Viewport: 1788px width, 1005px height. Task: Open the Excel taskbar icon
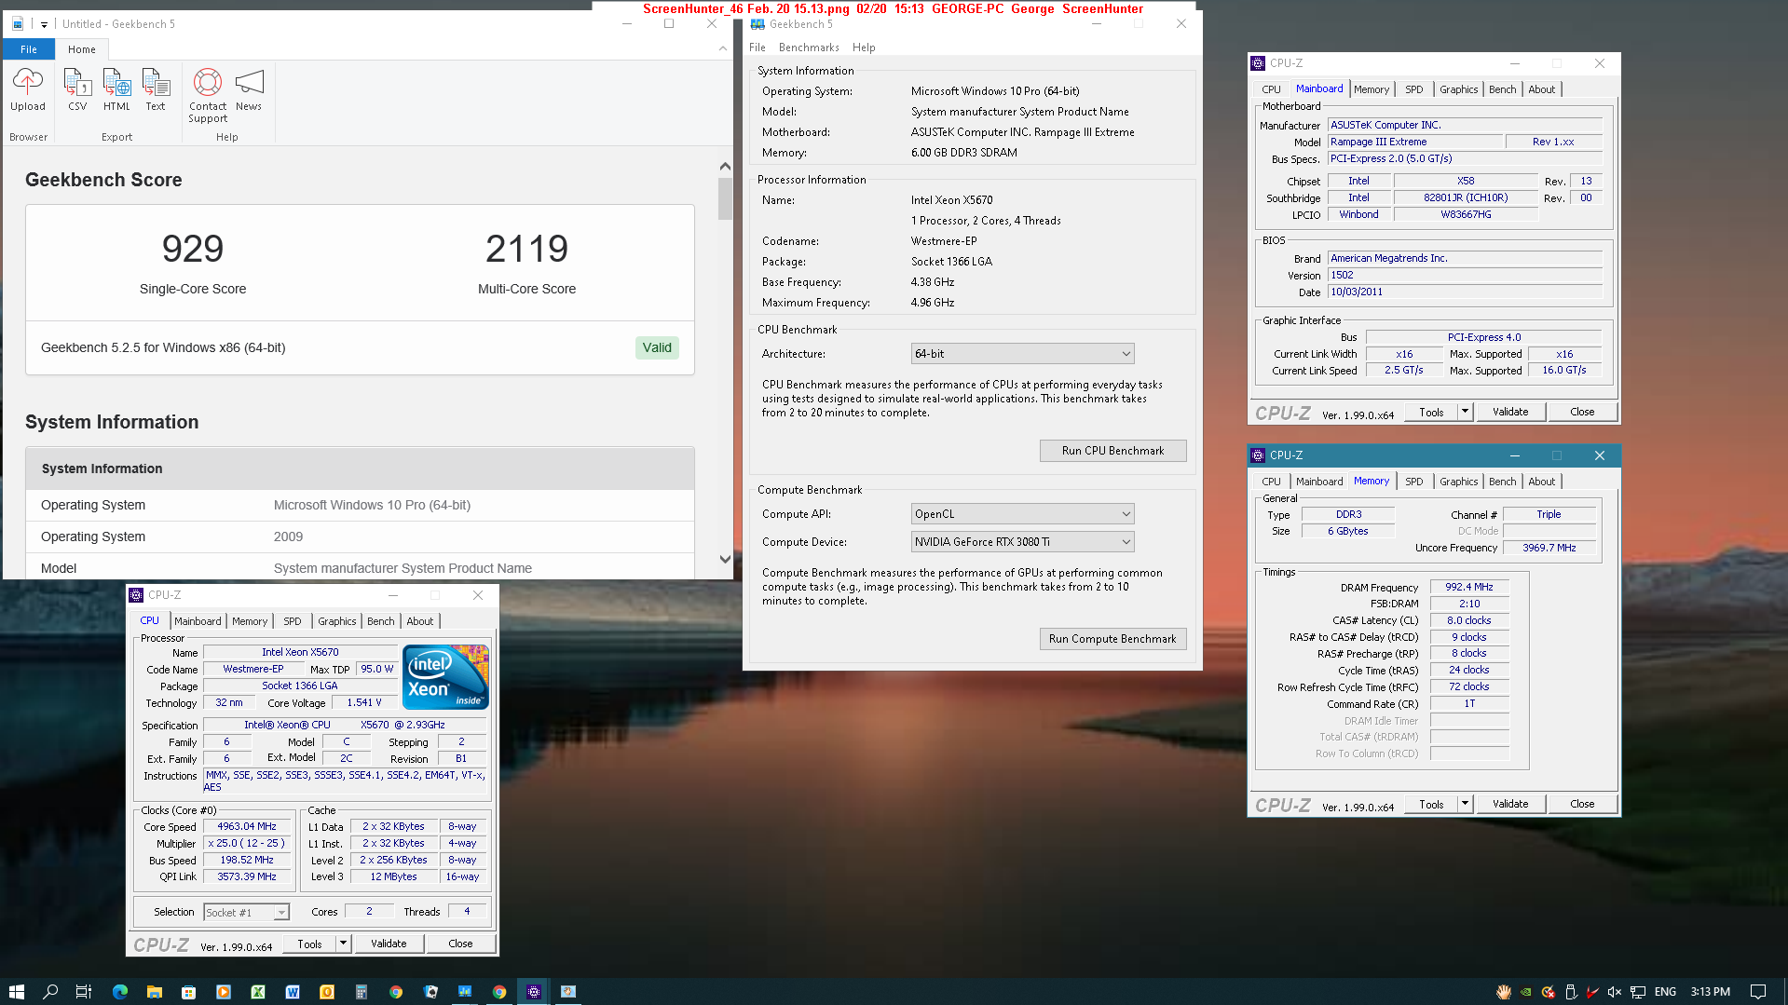(258, 992)
